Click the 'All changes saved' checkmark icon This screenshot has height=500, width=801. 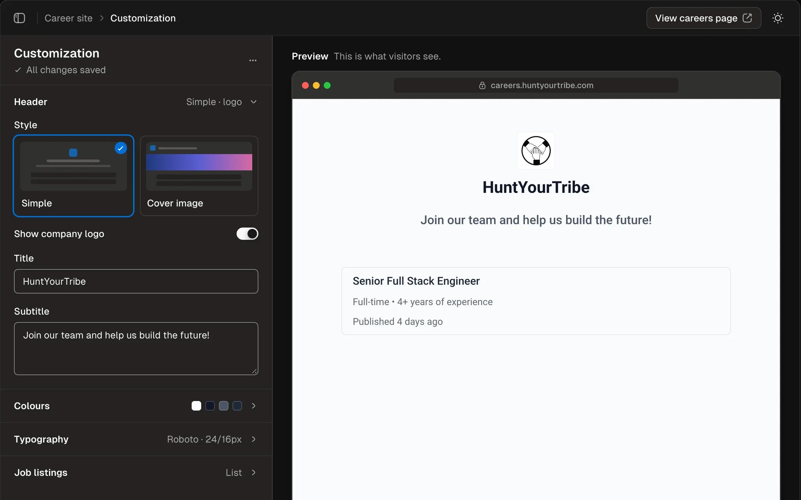coord(18,70)
